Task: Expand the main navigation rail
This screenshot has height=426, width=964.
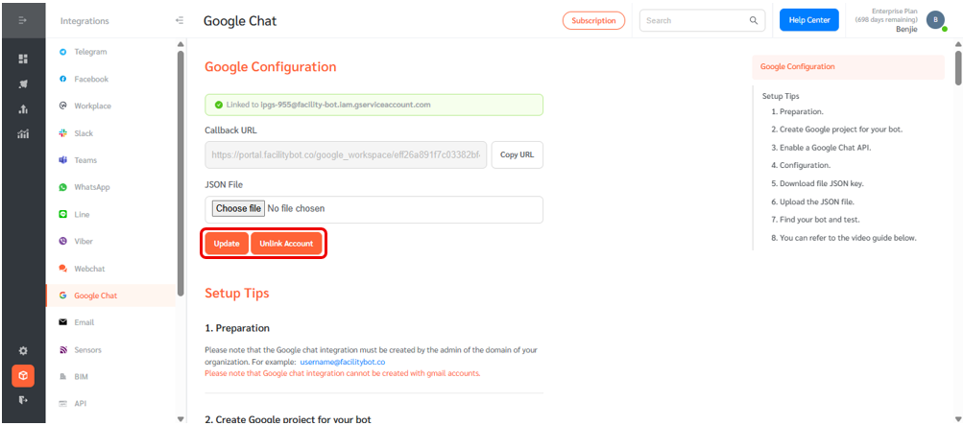Action: point(23,20)
